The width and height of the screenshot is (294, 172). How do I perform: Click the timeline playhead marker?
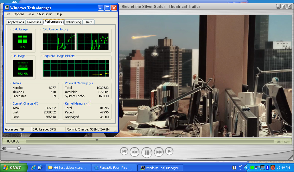pos(97,141)
